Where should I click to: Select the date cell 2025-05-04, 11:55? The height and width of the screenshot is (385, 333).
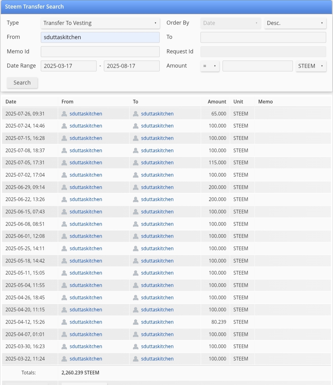[x=25, y=285]
